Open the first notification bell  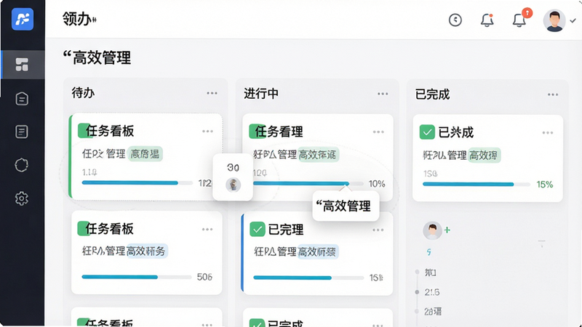487,20
